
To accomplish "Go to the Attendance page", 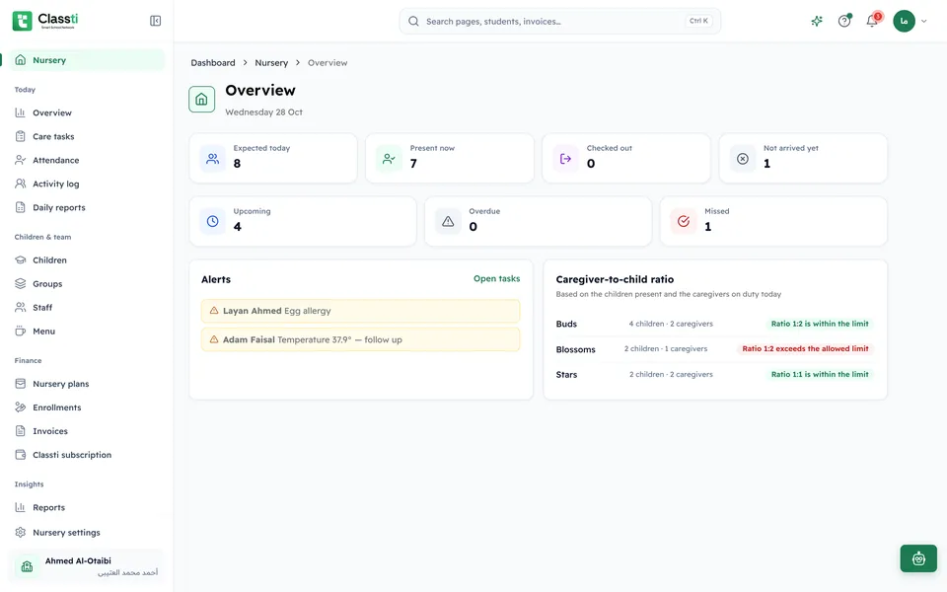I will pos(87,160).
